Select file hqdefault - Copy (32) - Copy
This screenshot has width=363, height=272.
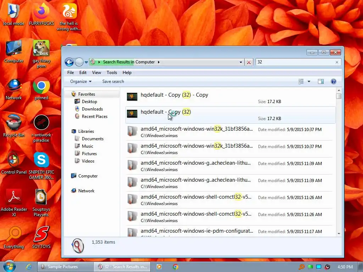coord(230,98)
